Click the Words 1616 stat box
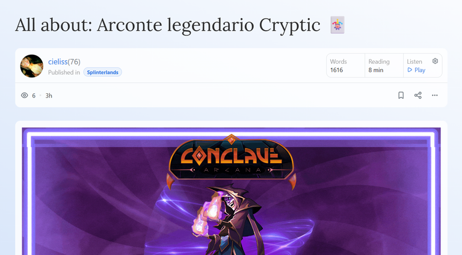 point(345,66)
